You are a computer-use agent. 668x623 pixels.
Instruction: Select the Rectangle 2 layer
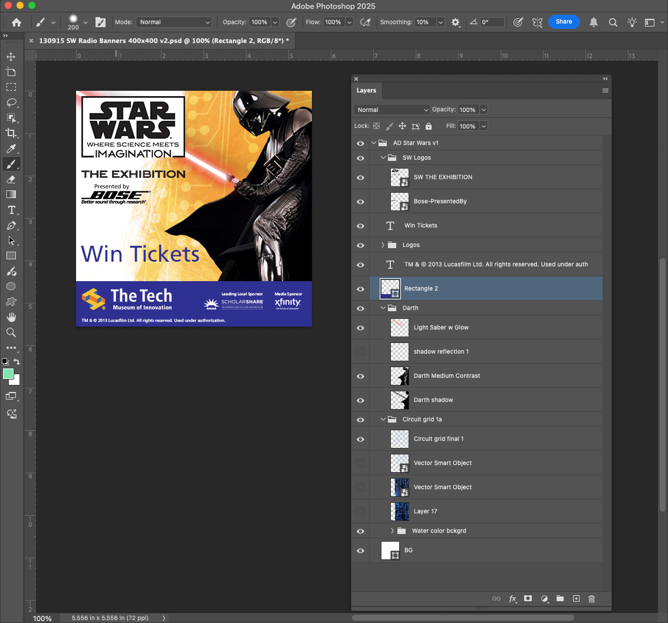tap(486, 289)
